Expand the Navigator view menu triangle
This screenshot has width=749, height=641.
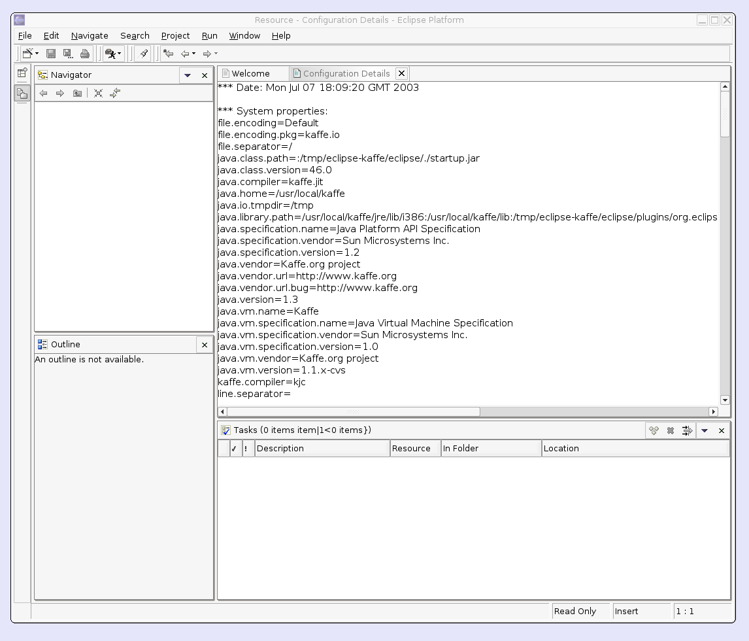[x=188, y=75]
